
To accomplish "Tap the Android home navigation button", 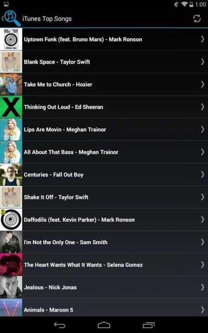I will click(104, 325).
